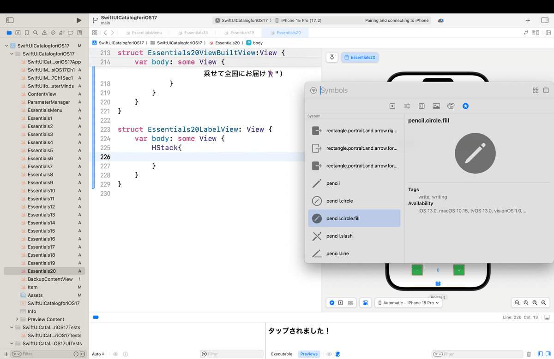Open the bookmark navigator
Viewport: 554px width, 359px height.
click(27, 33)
